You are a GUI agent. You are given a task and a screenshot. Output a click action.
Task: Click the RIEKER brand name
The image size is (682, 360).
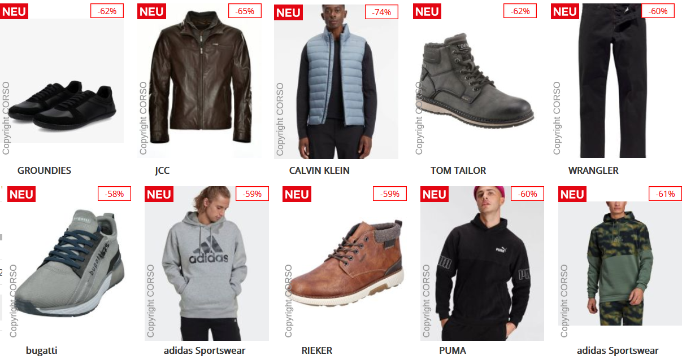[x=317, y=350]
